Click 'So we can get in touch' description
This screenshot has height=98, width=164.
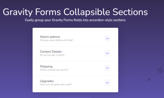[52, 55]
